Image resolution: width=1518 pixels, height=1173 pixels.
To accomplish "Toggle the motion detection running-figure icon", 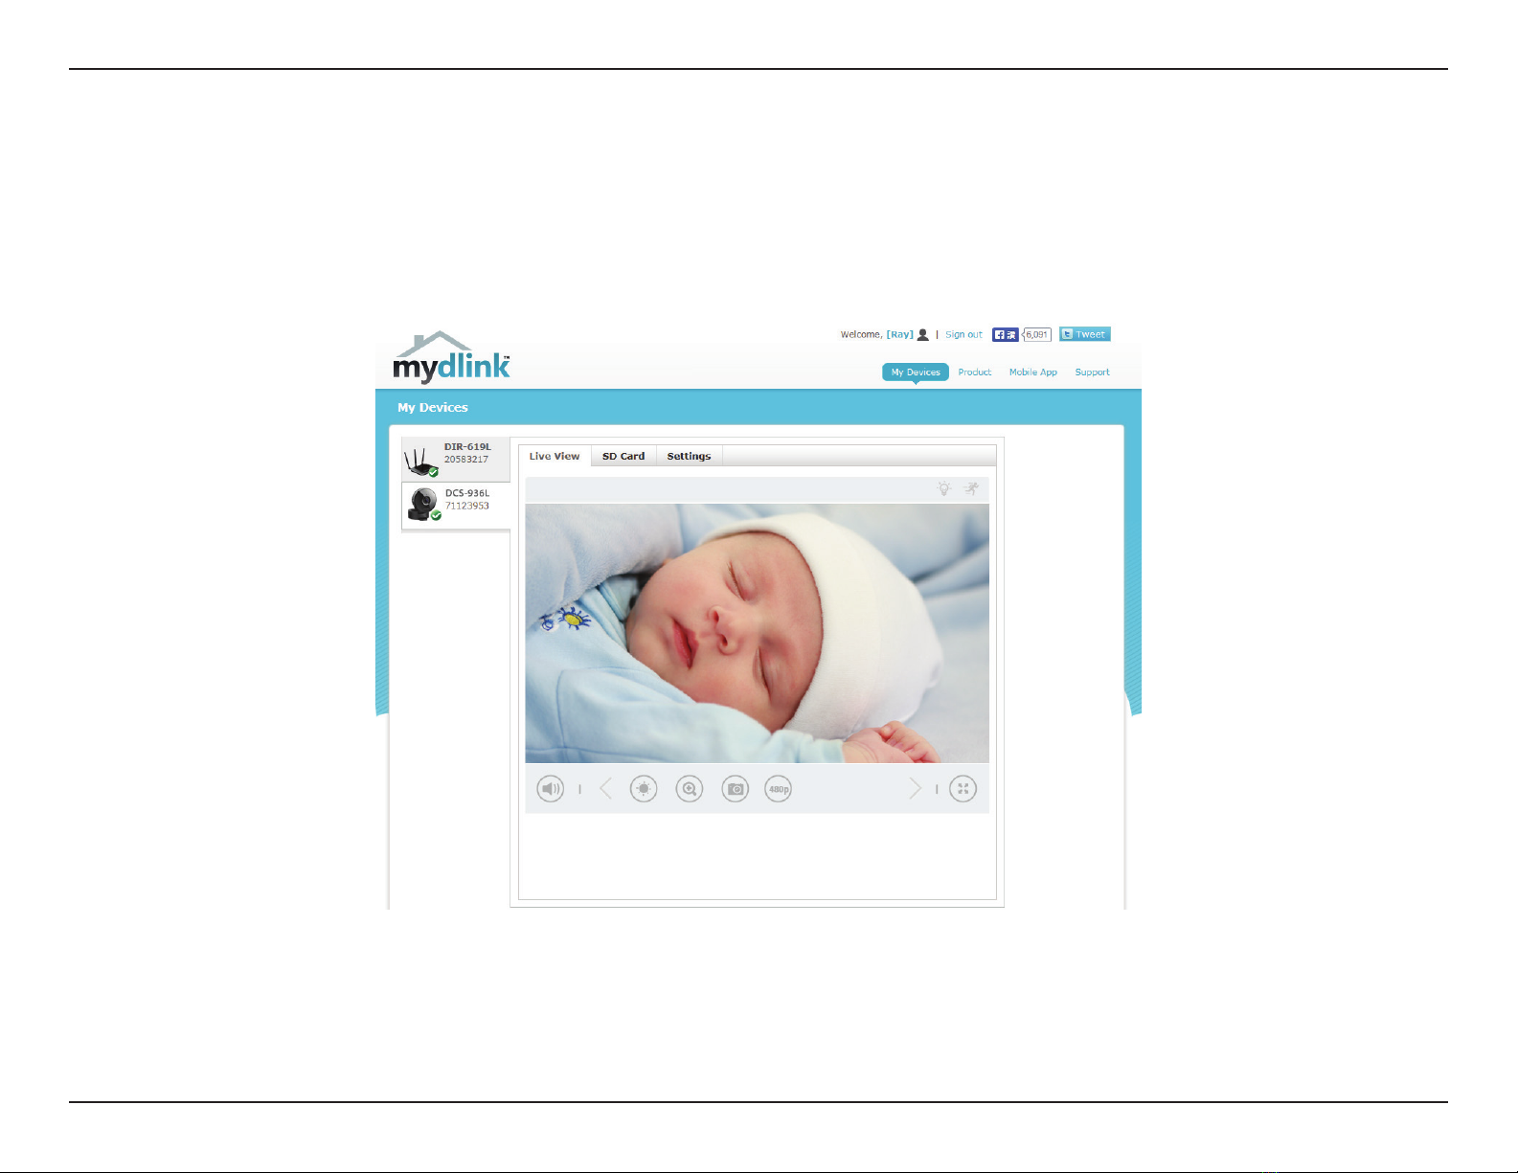I will pyautogui.click(x=971, y=488).
